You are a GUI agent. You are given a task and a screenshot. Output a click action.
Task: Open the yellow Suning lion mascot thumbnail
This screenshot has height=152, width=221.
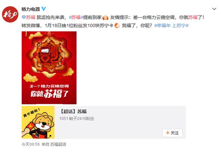point(38,122)
